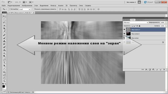Select the Crop tool
168x94 pixels.
pyautogui.click(x=4, y=28)
